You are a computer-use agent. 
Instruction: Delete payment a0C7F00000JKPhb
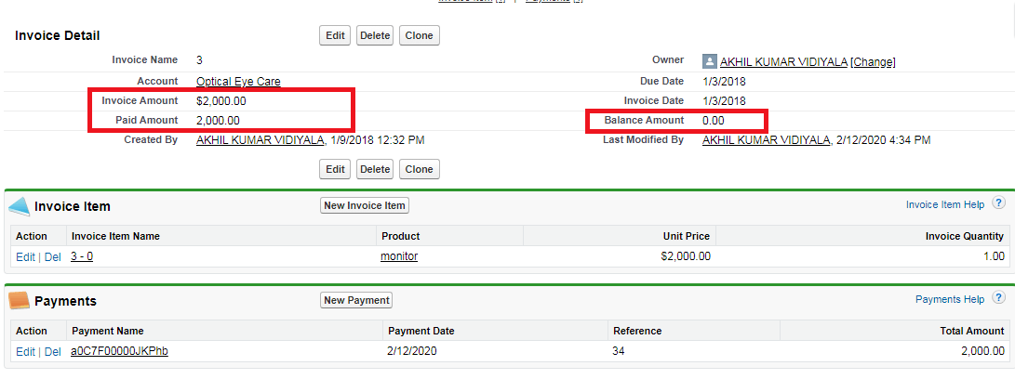[x=52, y=352]
